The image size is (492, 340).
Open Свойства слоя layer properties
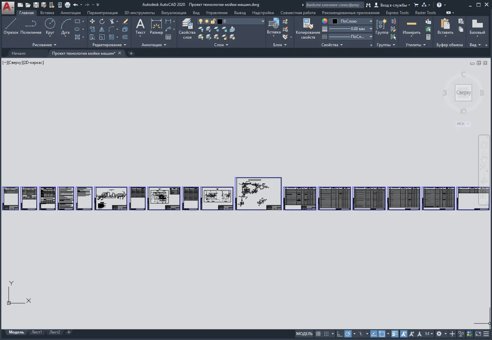click(x=187, y=28)
